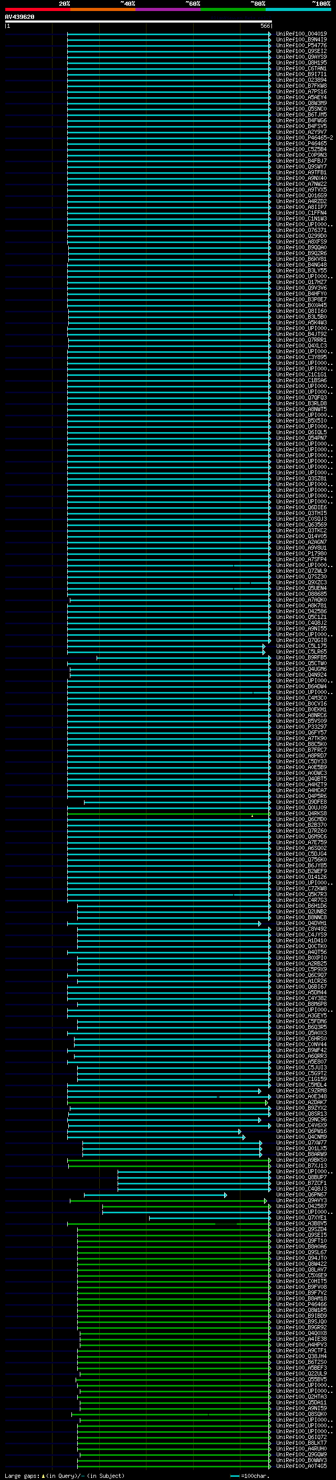Image resolution: width=336 pixels, height=1480 pixels.
Task: Select the query name AV439620
Action: [19, 17]
